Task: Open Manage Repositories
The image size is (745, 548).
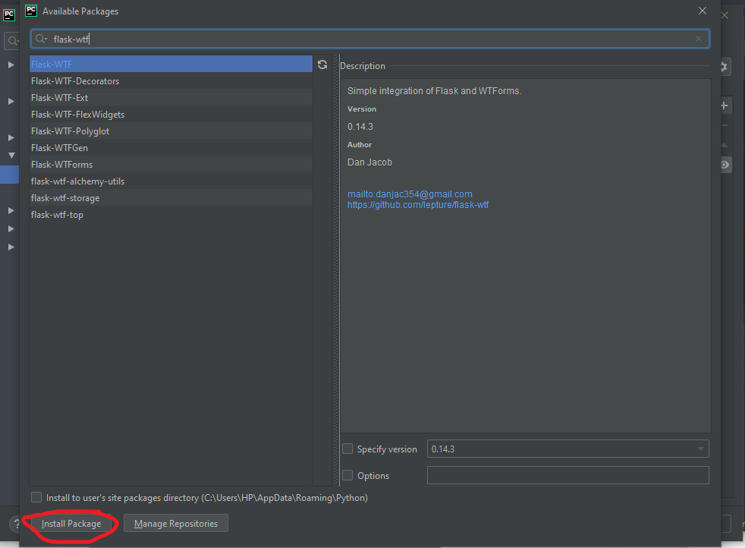Action: [176, 523]
